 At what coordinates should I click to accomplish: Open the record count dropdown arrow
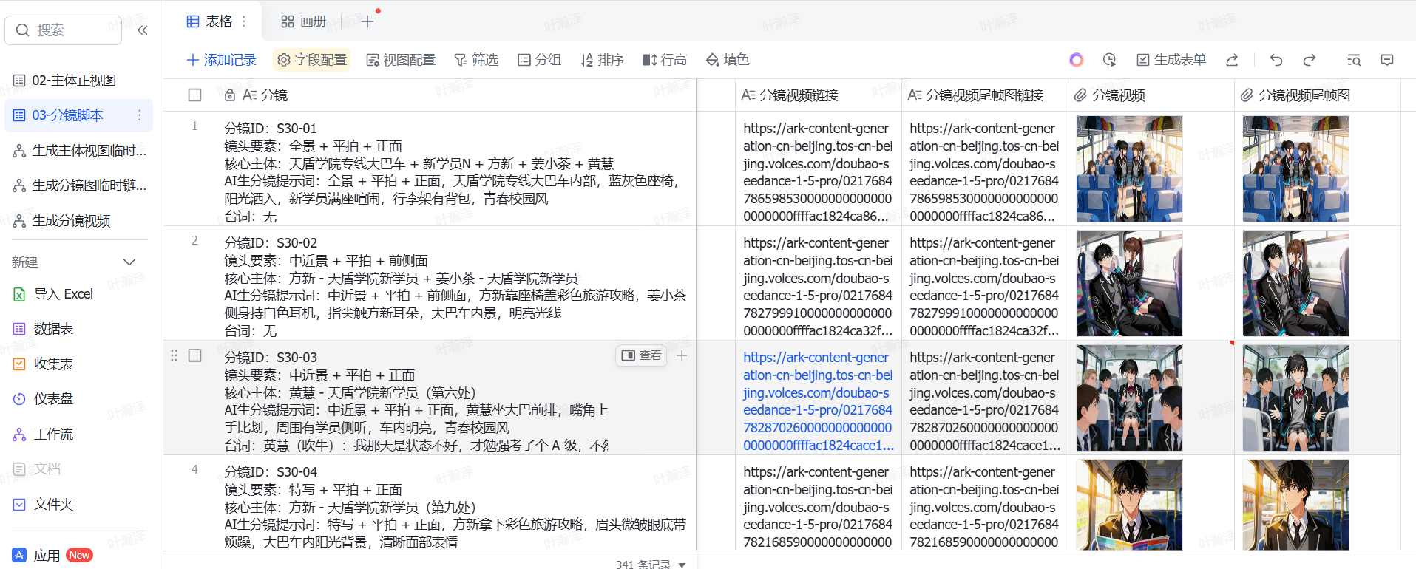[x=682, y=565]
